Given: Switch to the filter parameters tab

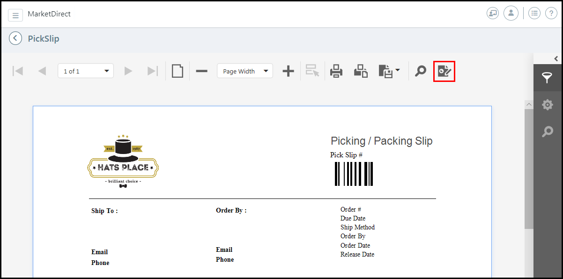Looking at the screenshot, I should tap(547, 78).
